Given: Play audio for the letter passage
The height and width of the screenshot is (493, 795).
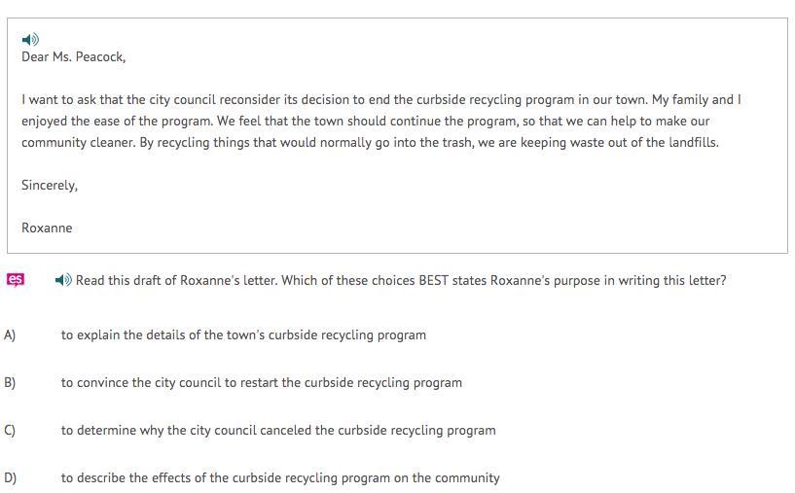Looking at the screenshot, I should tap(30, 40).
